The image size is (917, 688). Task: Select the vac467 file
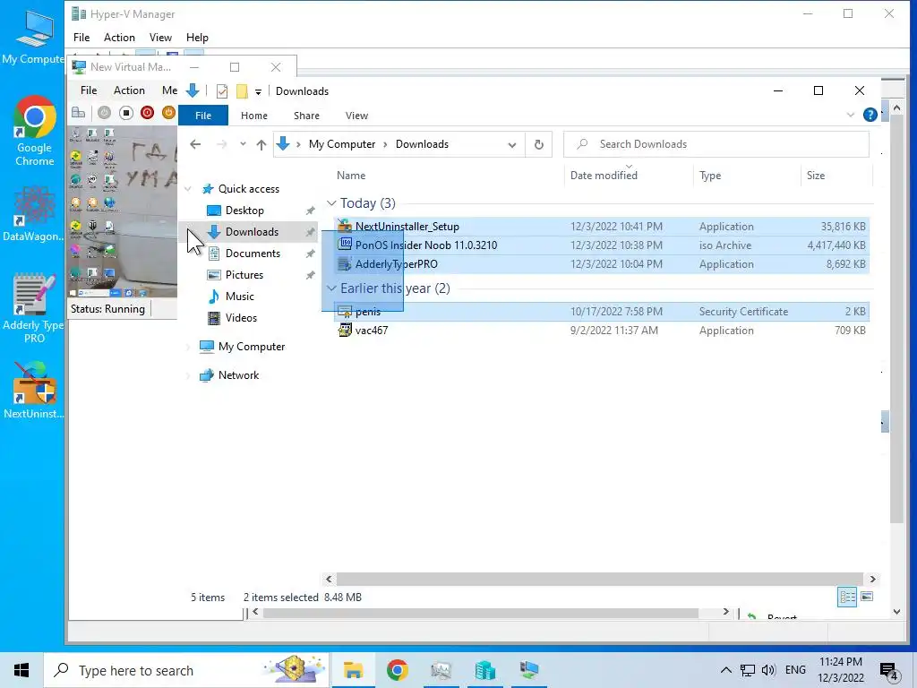click(x=601, y=331)
